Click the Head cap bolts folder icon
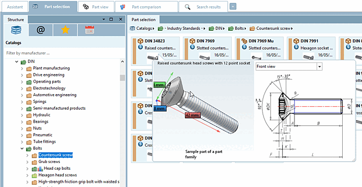Image resolution: width=362 pixels, height=187 pixels. 34,169
